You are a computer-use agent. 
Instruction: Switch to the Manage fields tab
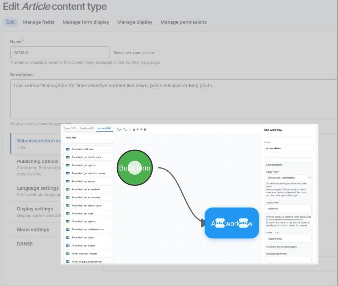tap(38, 22)
